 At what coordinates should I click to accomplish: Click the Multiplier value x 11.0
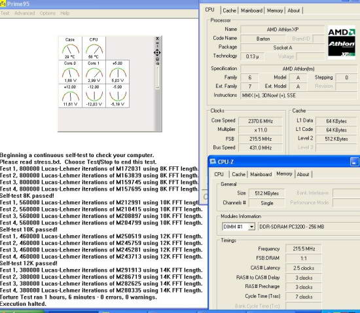[261, 130]
